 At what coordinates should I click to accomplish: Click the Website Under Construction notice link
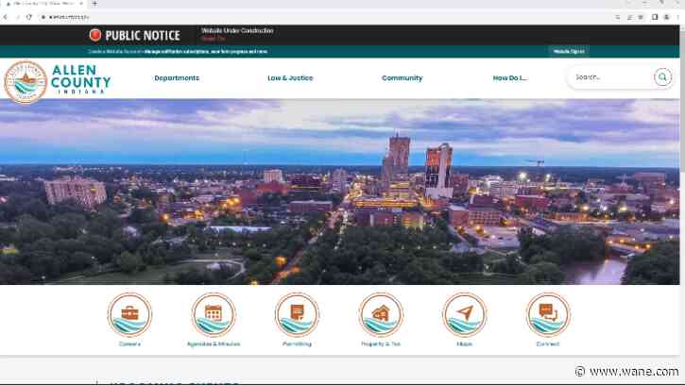pyautogui.click(x=237, y=30)
